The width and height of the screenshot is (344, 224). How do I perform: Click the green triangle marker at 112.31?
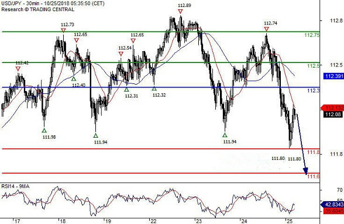[x=126, y=89]
